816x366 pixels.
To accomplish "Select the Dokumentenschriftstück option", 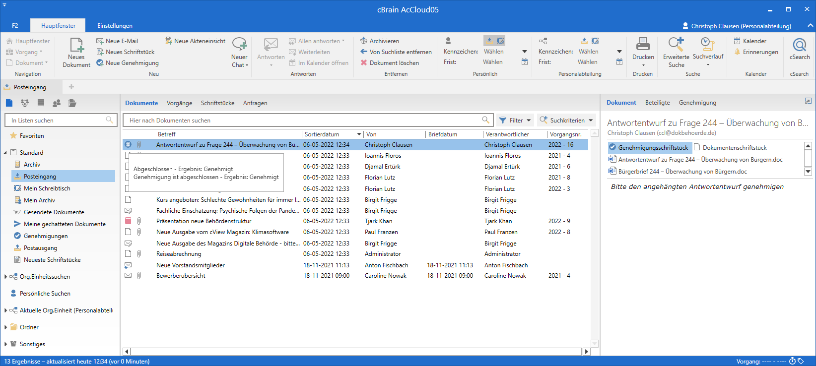I will click(x=730, y=147).
